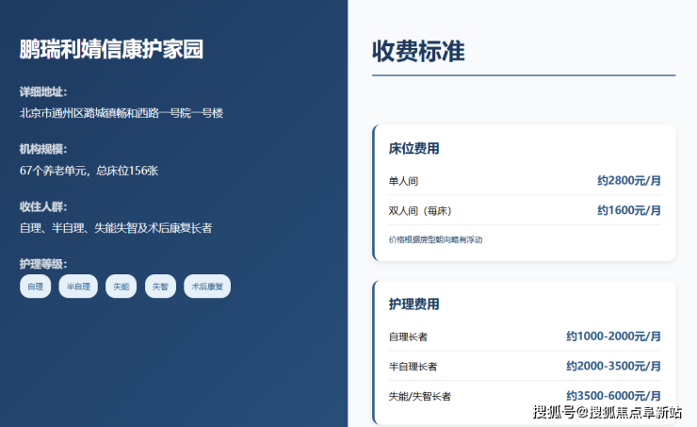Click the 自理长者 row label

point(408,337)
